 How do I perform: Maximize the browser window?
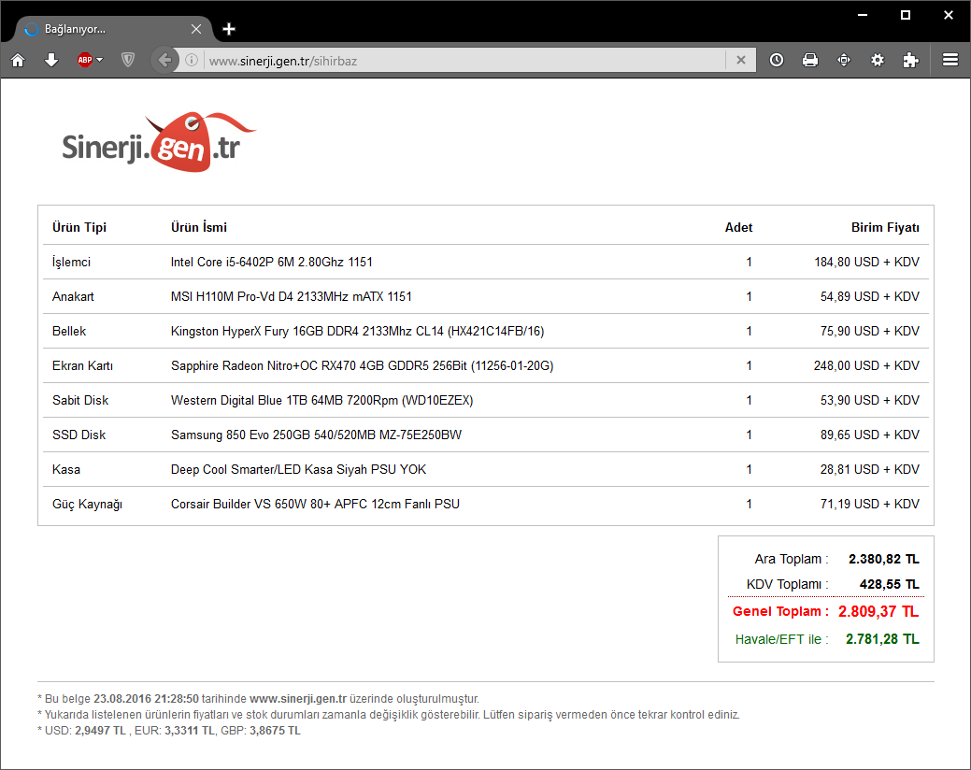click(x=905, y=15)
